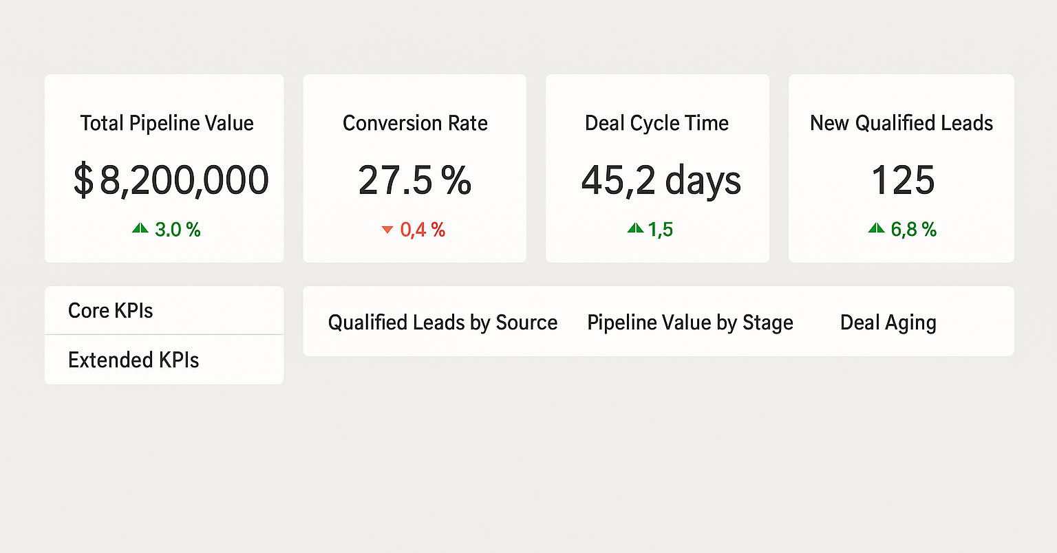Click the 45,2 days figure
The width and height of the screenshot is (1057, 553).
coord(662,180)
